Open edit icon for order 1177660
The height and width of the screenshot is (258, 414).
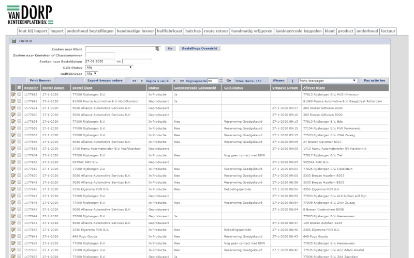[13, 115]
